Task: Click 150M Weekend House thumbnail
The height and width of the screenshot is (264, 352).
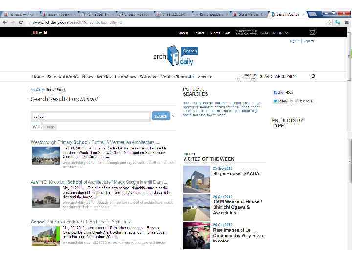Action: [x=197, y=207]
